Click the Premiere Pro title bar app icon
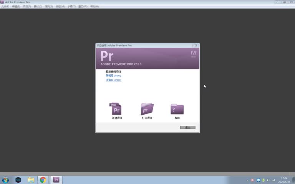 pos(2,2)
